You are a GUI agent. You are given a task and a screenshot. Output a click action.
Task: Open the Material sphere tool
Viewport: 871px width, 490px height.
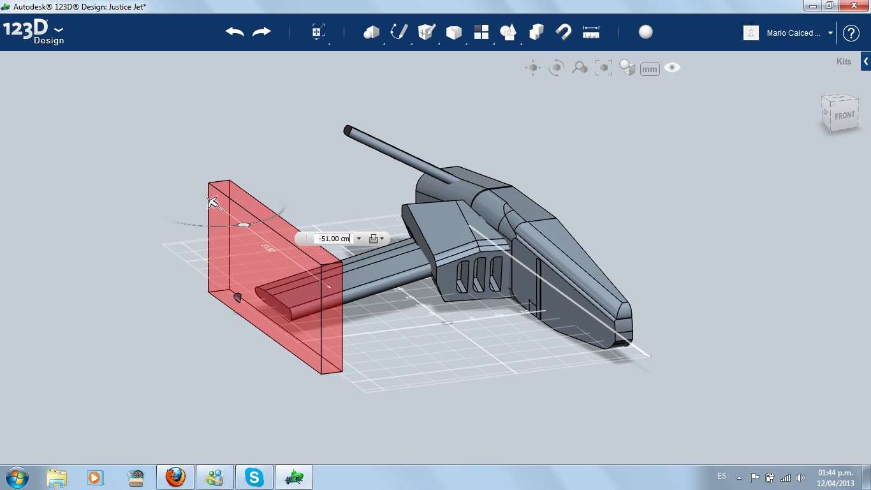point(646,32)
